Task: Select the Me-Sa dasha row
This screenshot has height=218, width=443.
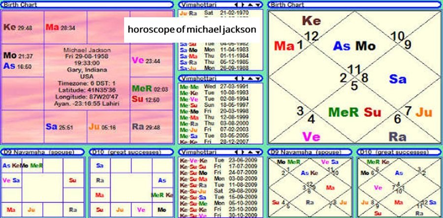Action: 215,136
